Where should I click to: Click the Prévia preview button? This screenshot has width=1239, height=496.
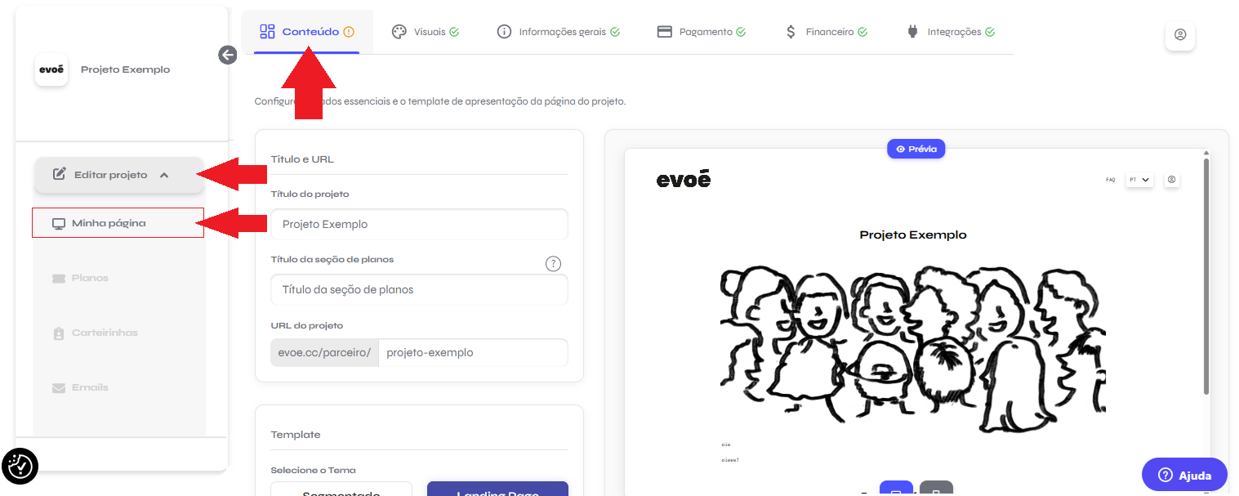[916, 150]
